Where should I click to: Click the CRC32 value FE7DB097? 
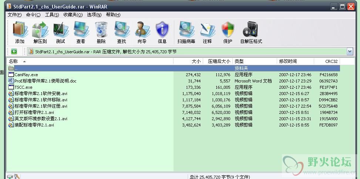point(328,125)
